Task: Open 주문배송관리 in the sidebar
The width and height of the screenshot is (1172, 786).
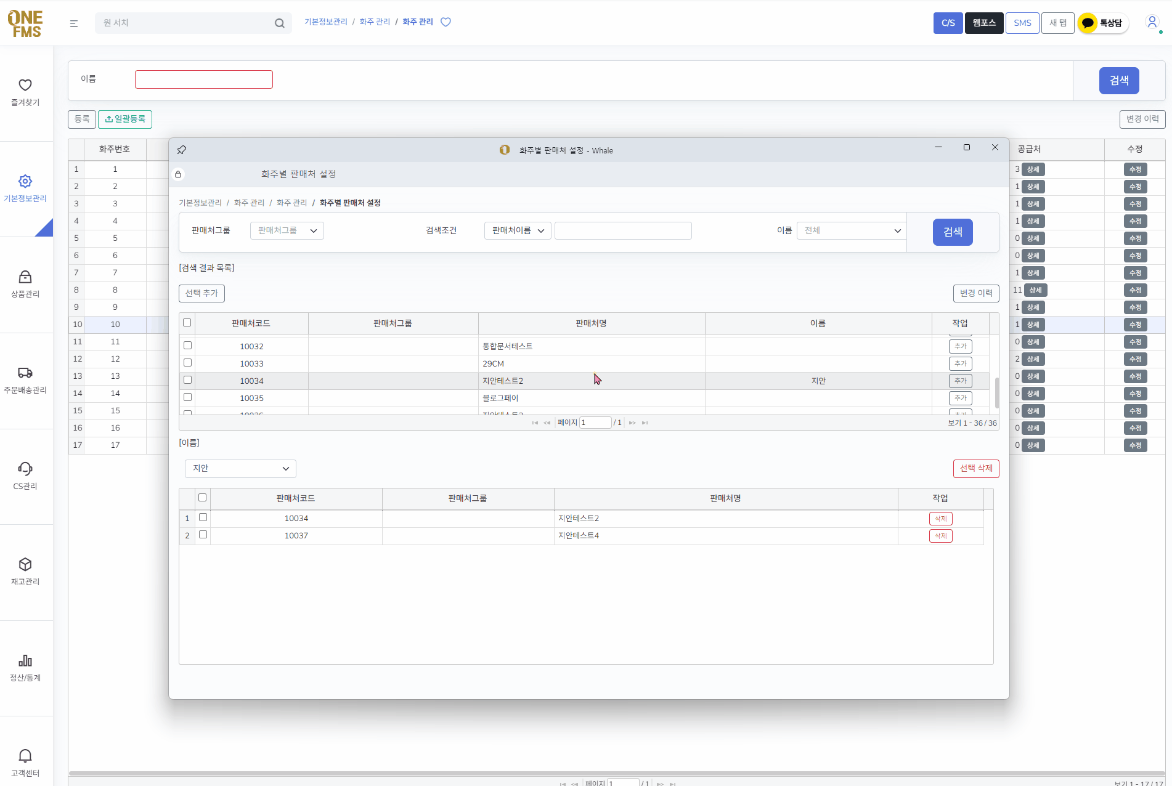Action: coord(25,380)
